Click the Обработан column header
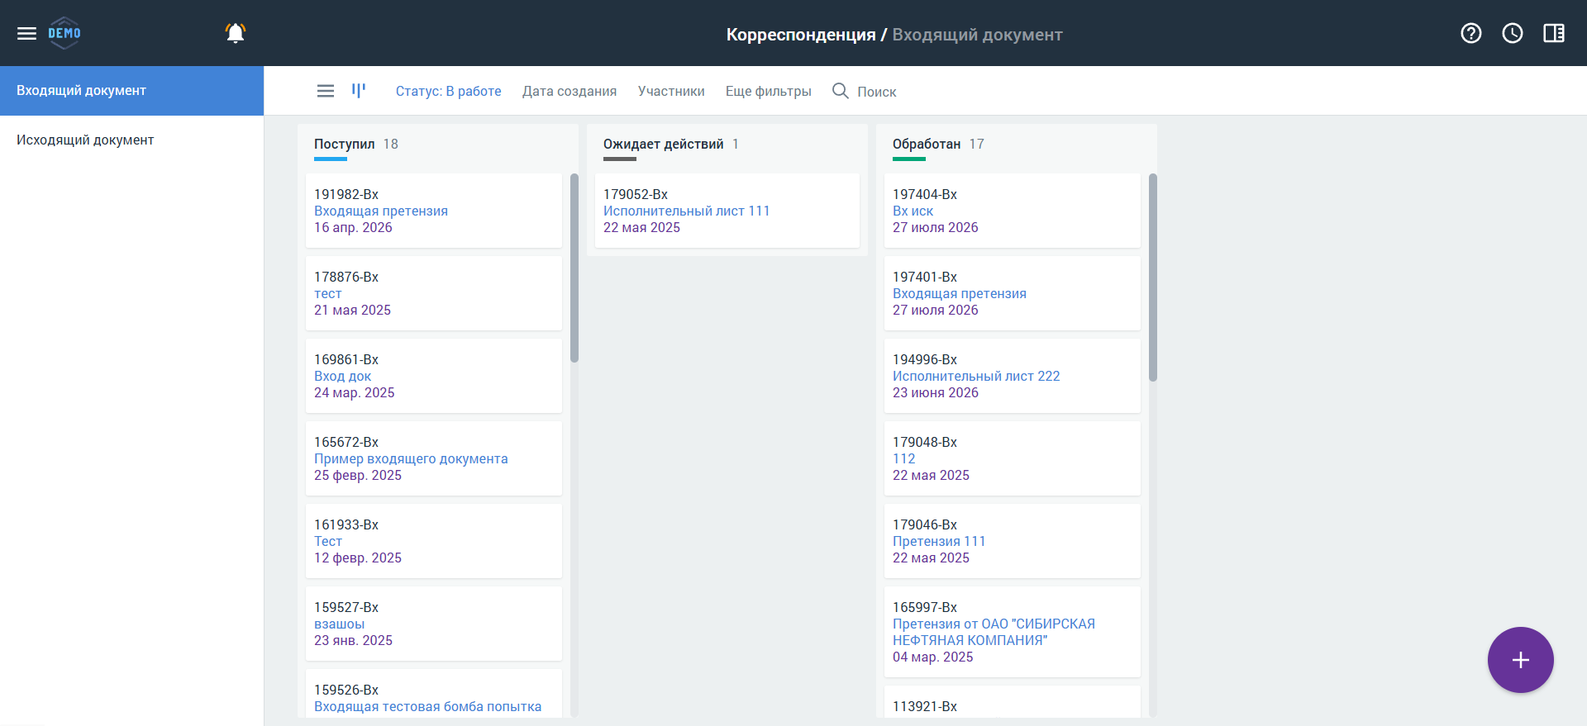Image resolution: width=1587 pixels, height=726 pixels. pos(927,144)
